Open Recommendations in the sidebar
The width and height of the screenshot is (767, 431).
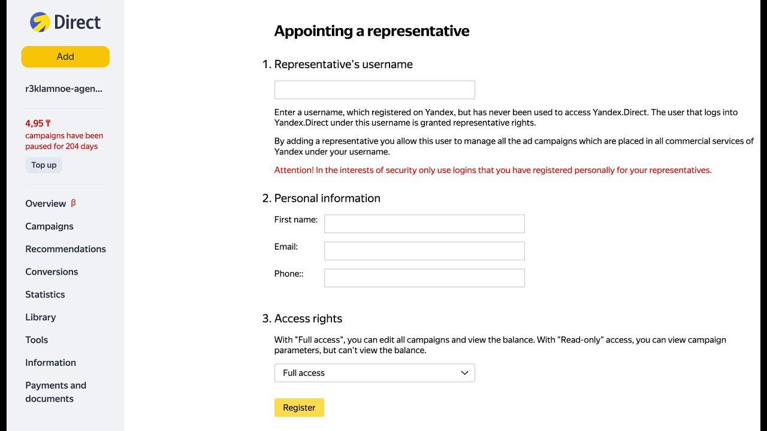(65, 249)
